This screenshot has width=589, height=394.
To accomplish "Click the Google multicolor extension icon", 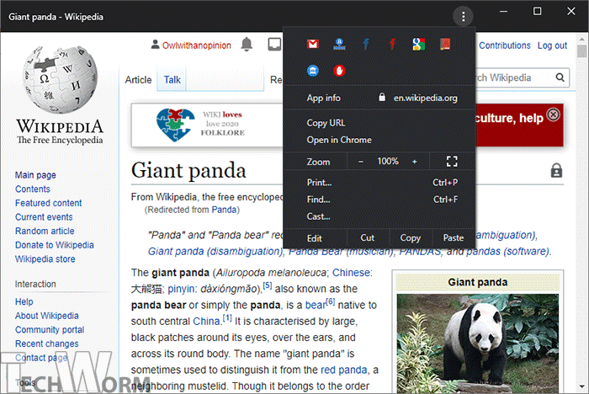I will 418,44.
